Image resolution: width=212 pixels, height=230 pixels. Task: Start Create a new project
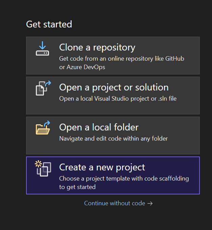click(113, 175)
